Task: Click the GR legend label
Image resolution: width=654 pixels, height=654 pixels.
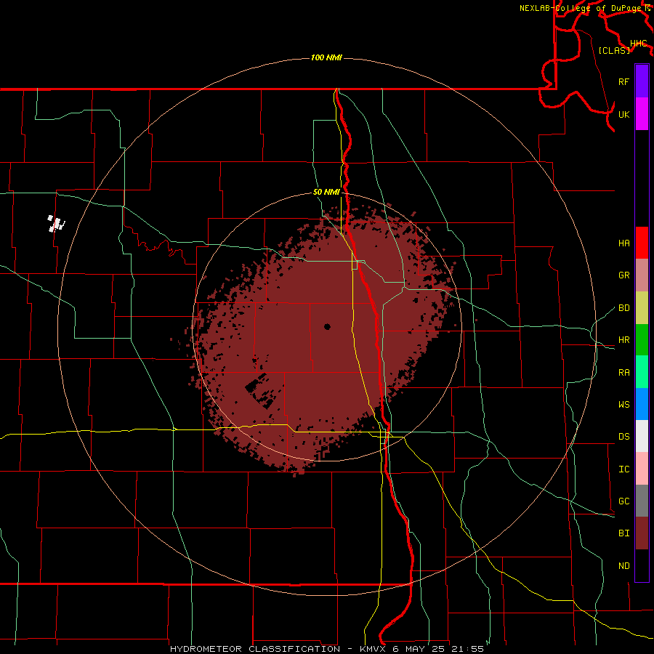Action: (623, 275)
